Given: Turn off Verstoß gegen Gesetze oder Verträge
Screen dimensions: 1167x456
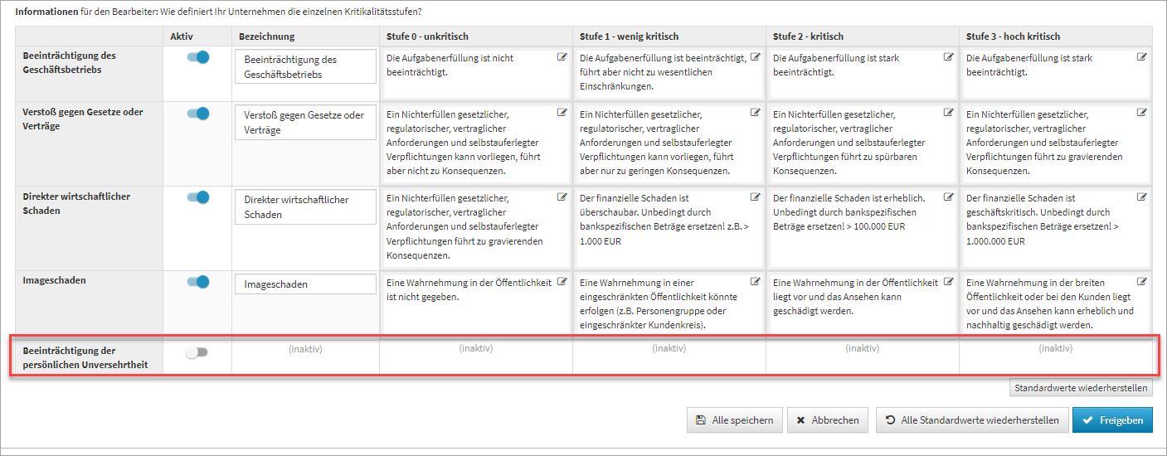Looking at the screenshot, I should (197, 114).
